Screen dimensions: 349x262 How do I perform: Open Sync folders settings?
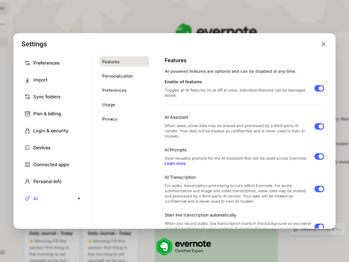pos(47,97)
